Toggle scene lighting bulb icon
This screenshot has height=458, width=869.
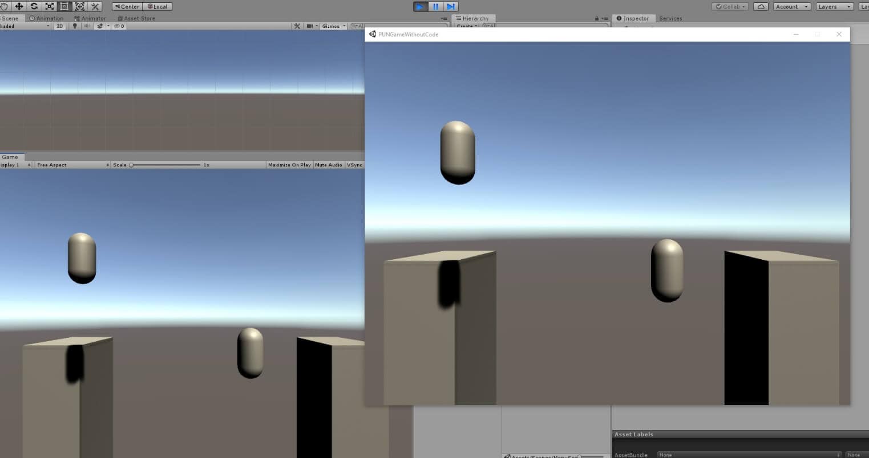(75, 26)
